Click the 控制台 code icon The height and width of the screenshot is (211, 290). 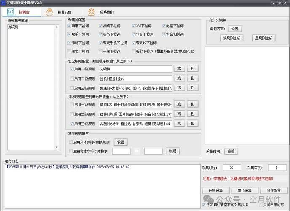click(x=11, y=12)
